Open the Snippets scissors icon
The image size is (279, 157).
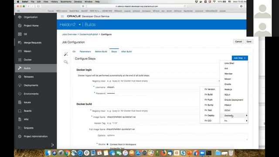20,128
